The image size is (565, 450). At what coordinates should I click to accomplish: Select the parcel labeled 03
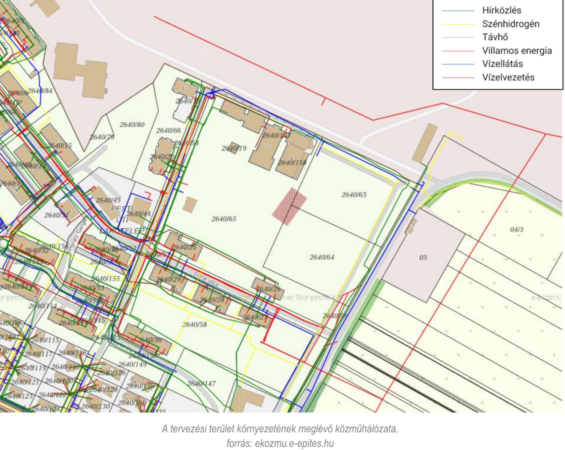tap(423, 257)
